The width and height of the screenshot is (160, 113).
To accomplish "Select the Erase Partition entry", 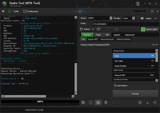I will [x=134, y=66].
